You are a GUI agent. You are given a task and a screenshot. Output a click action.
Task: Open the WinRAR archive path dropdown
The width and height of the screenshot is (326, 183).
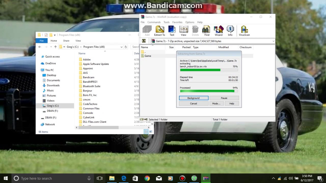coord(273,41)
